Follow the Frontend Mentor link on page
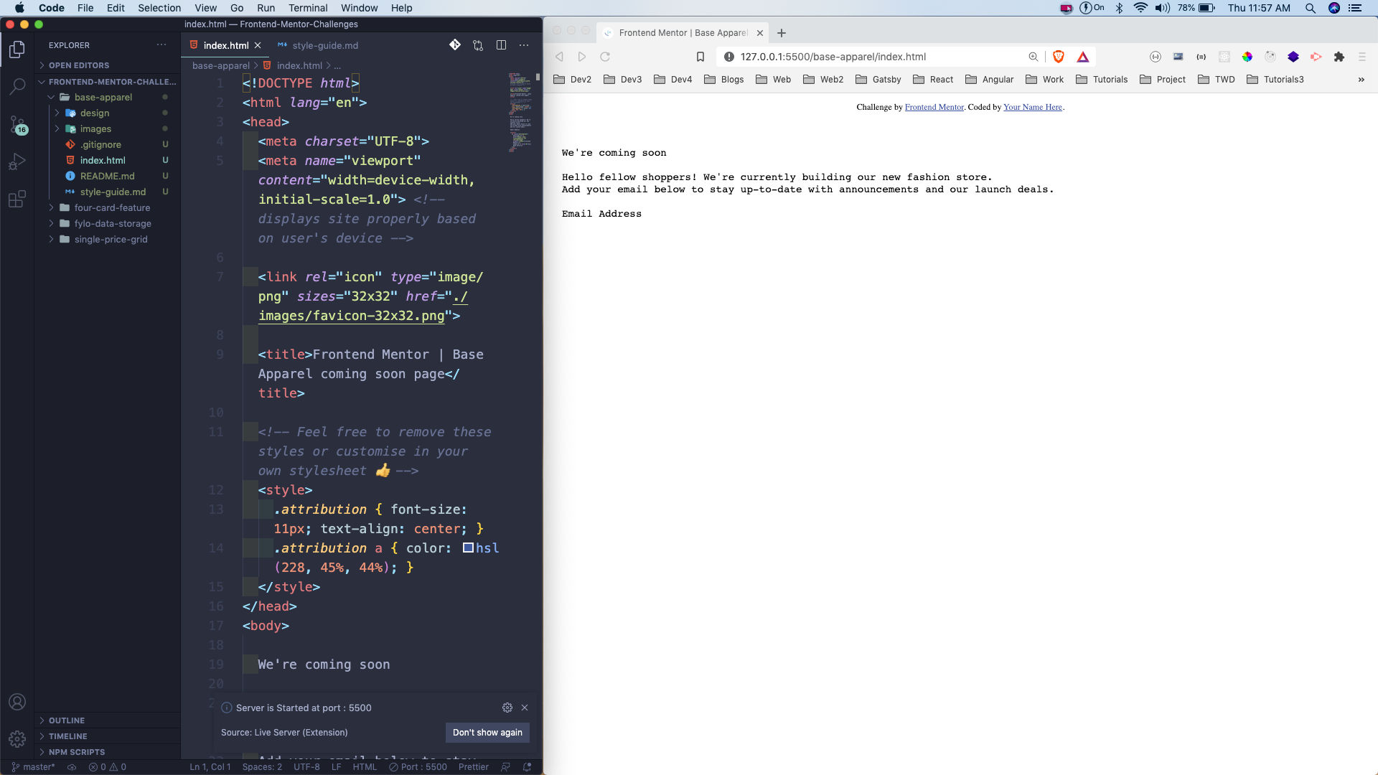1378x775 pixels. (934, 107)
